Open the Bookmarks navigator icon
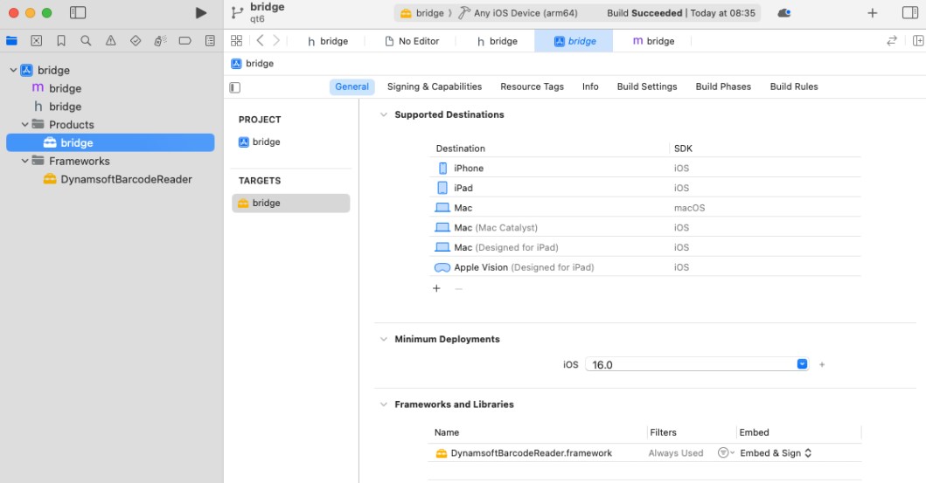This screenshot has width=926, height=483. tap(61, 41)
